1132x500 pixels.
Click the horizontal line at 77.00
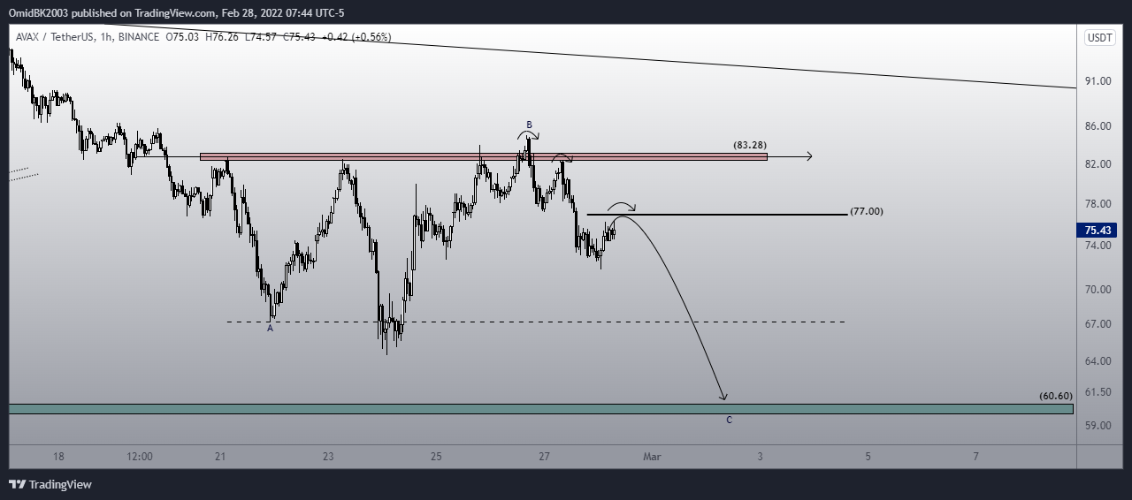(x=716, y=215)
